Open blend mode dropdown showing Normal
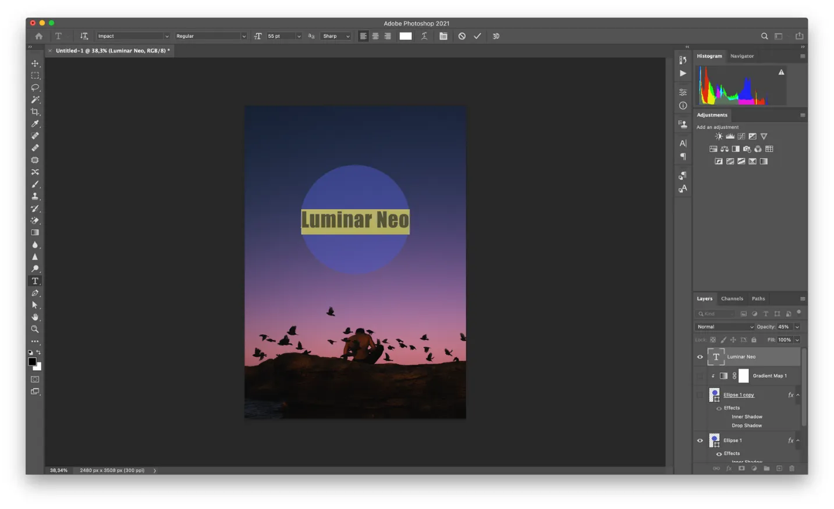 pos(725,327)
